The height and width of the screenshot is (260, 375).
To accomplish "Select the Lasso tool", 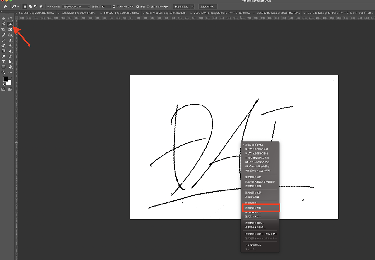I will [x=4, y=24].
